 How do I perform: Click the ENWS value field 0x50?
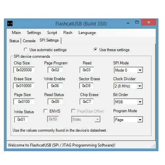point(53,119)
